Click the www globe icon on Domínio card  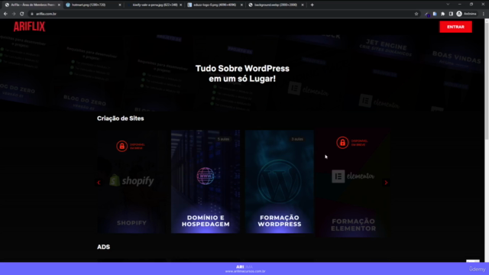tap(206, 176)
